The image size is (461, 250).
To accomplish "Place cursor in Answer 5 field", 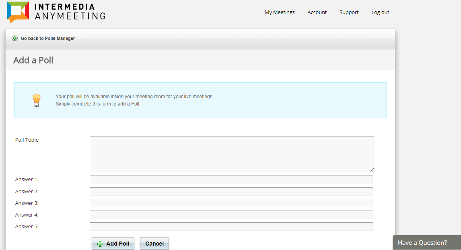I will (231, 226).
